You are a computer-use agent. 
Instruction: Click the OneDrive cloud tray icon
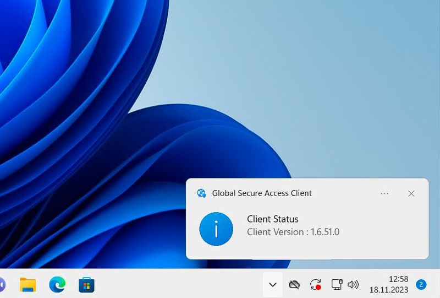[x=294, y=285]
